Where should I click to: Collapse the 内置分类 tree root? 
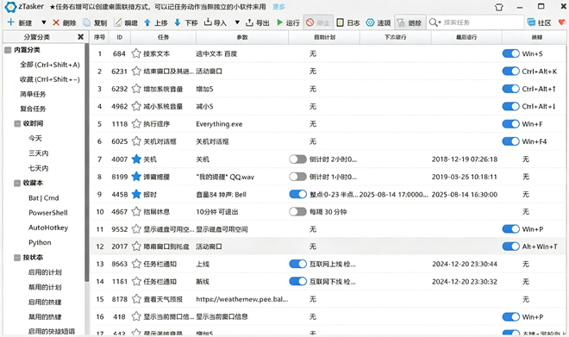click(x=8, y=50)
